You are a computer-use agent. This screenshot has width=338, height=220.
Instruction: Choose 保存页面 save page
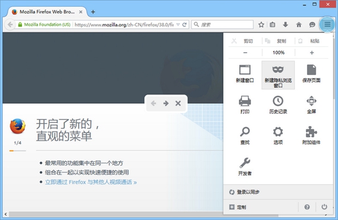pyautogui.click(x=311, y=74)
